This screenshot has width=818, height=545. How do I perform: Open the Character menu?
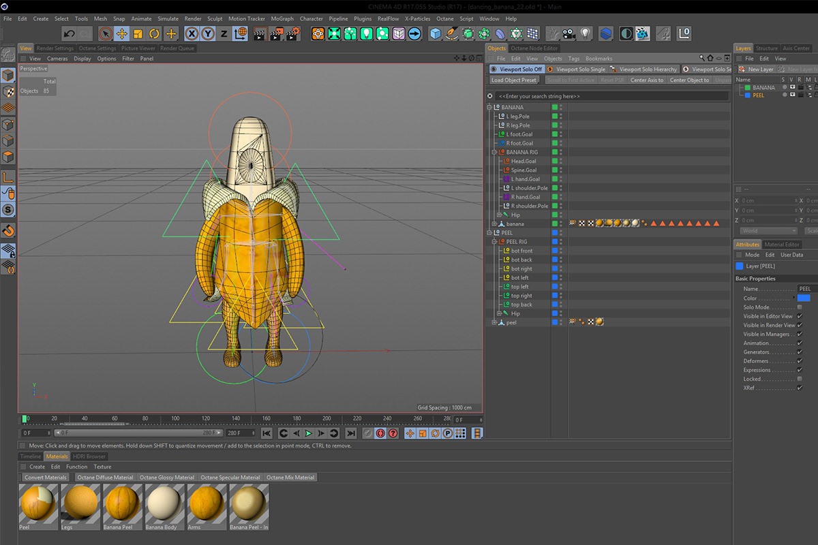tap(312, 19)
